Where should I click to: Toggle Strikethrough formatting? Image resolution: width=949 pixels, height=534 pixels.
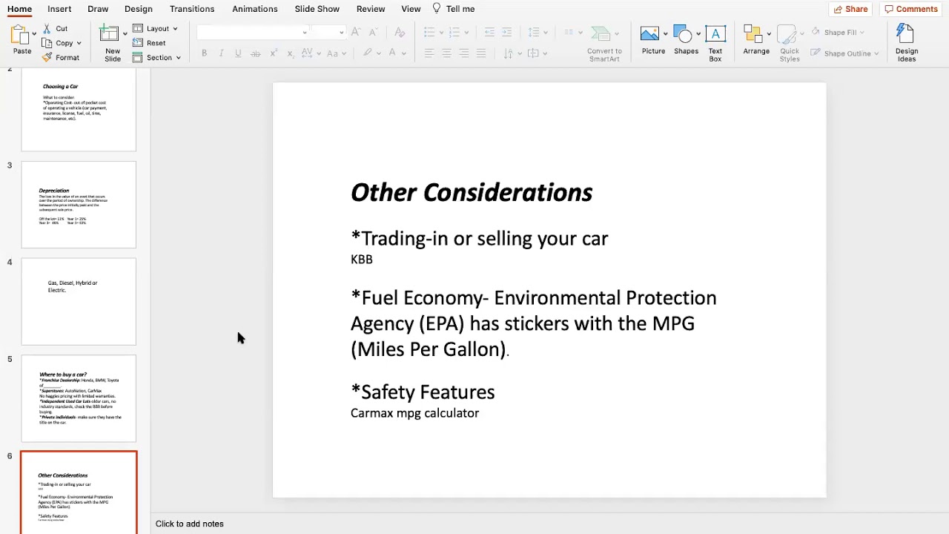coord(255,53)
